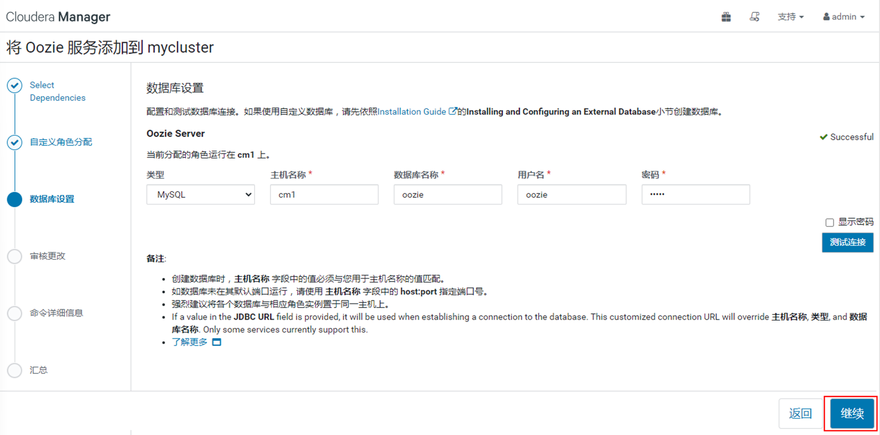Viewport: 880px width, 435px height.
Task: Click the Successful status text
Action: (852, 137)
